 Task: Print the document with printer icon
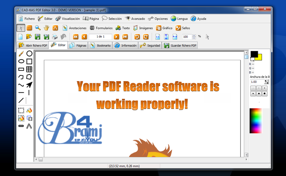55,37
